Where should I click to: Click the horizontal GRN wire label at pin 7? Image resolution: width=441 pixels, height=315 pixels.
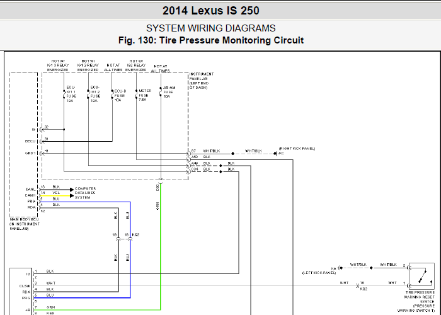(x=50, y=307)
